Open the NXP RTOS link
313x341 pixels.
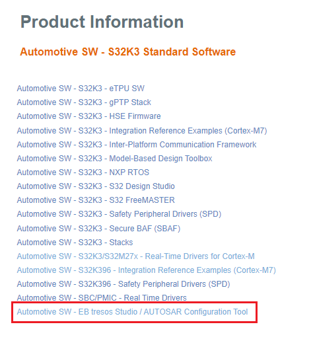tap(83, 172)
